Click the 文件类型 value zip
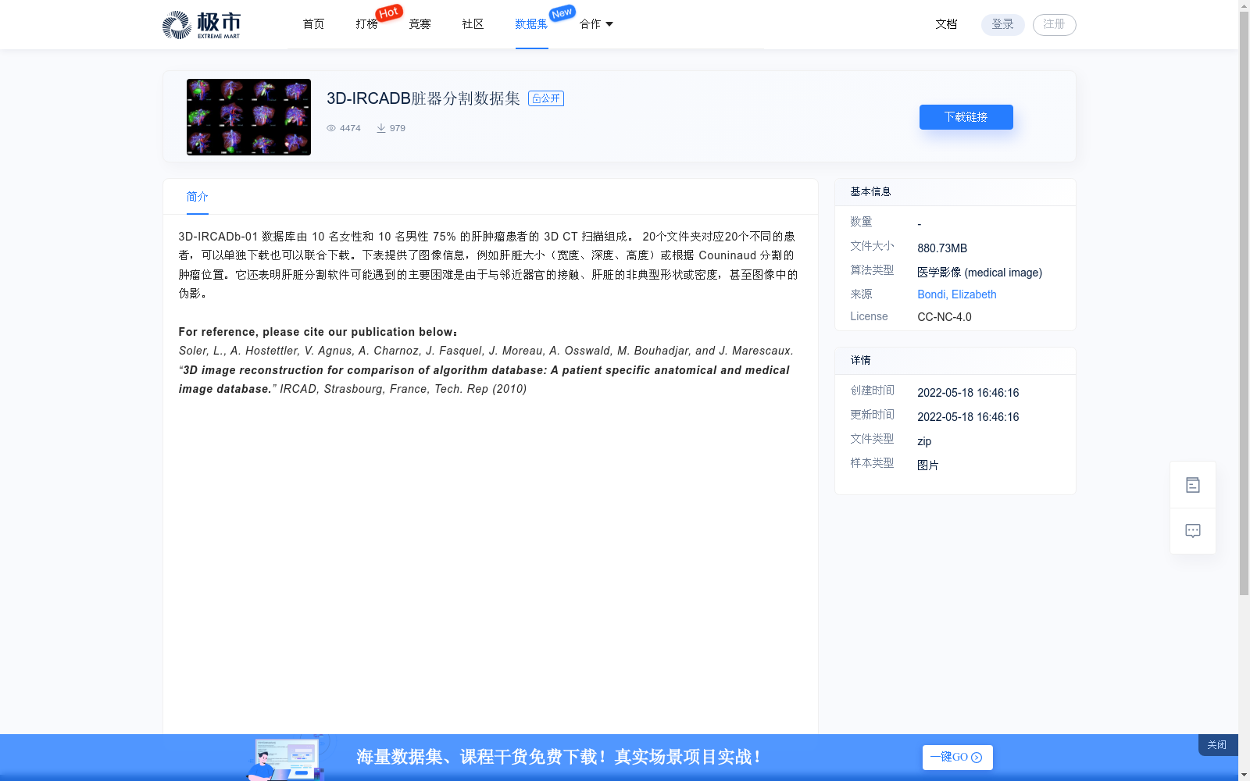 point(924,441)
